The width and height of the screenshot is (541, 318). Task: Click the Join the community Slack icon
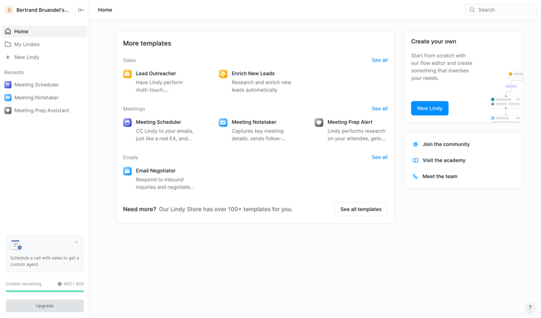[415, 144]
